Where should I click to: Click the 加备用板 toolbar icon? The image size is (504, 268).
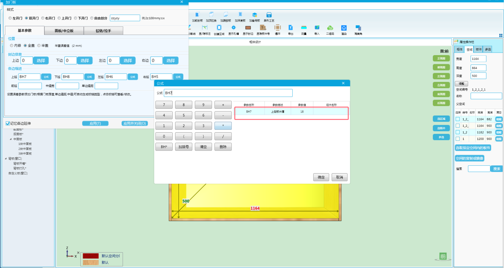click(255, 17)
